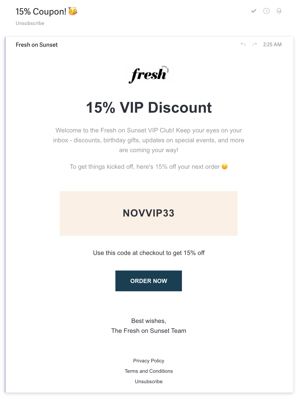Click Unsubscribe below the subject line
302x405 pixels.
click(x=30, y=23)
